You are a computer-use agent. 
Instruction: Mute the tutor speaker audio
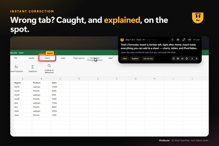pos(178,40)
